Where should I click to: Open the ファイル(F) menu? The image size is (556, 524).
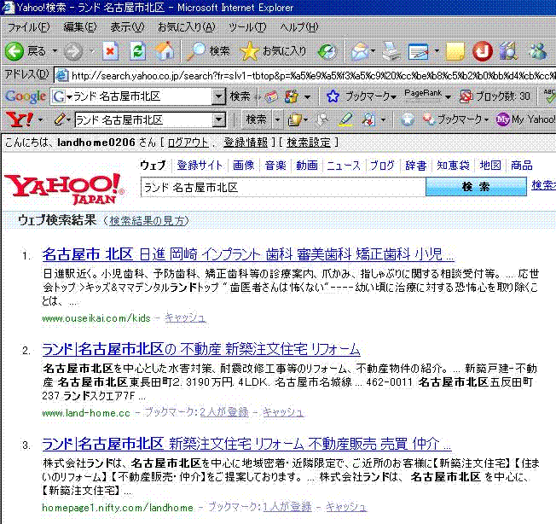click(28, 27)
